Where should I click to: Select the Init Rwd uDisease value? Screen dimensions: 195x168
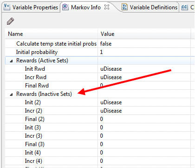111,69
